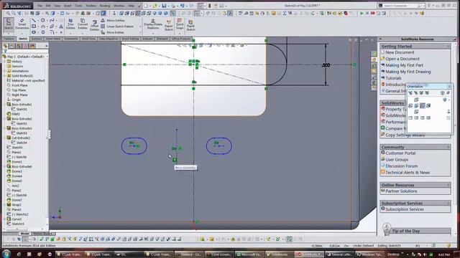Click the Quick Snaps tool
460x258 pixels.
180,24
